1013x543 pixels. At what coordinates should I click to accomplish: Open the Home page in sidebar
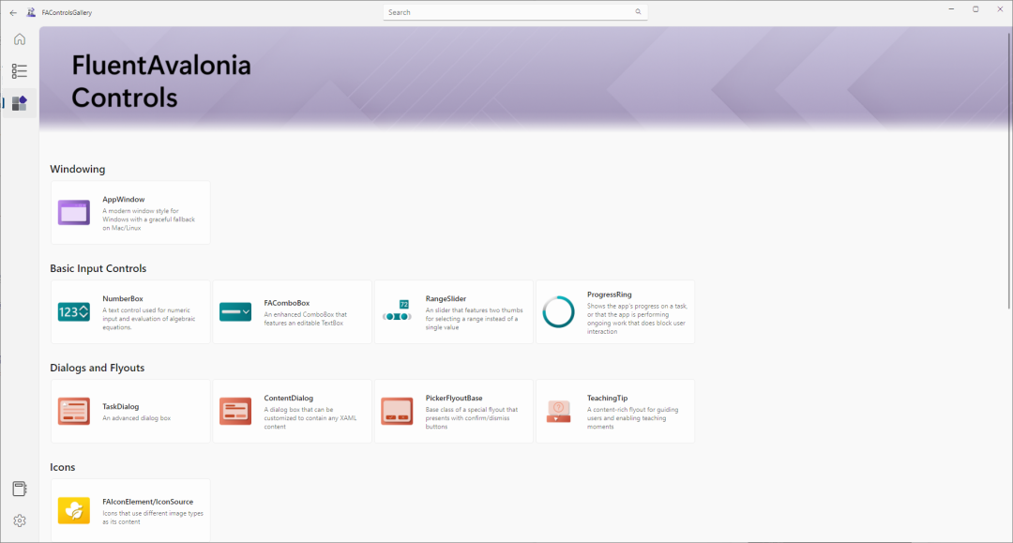coord(20,39)
